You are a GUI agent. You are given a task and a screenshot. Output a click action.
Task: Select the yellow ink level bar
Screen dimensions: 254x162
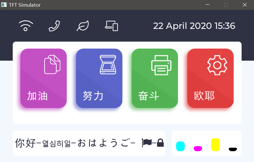pyautogui.click(x=215, y=145)
